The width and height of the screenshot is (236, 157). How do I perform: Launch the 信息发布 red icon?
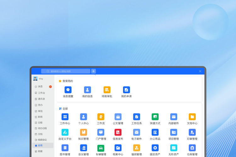[x=118, y=132]
